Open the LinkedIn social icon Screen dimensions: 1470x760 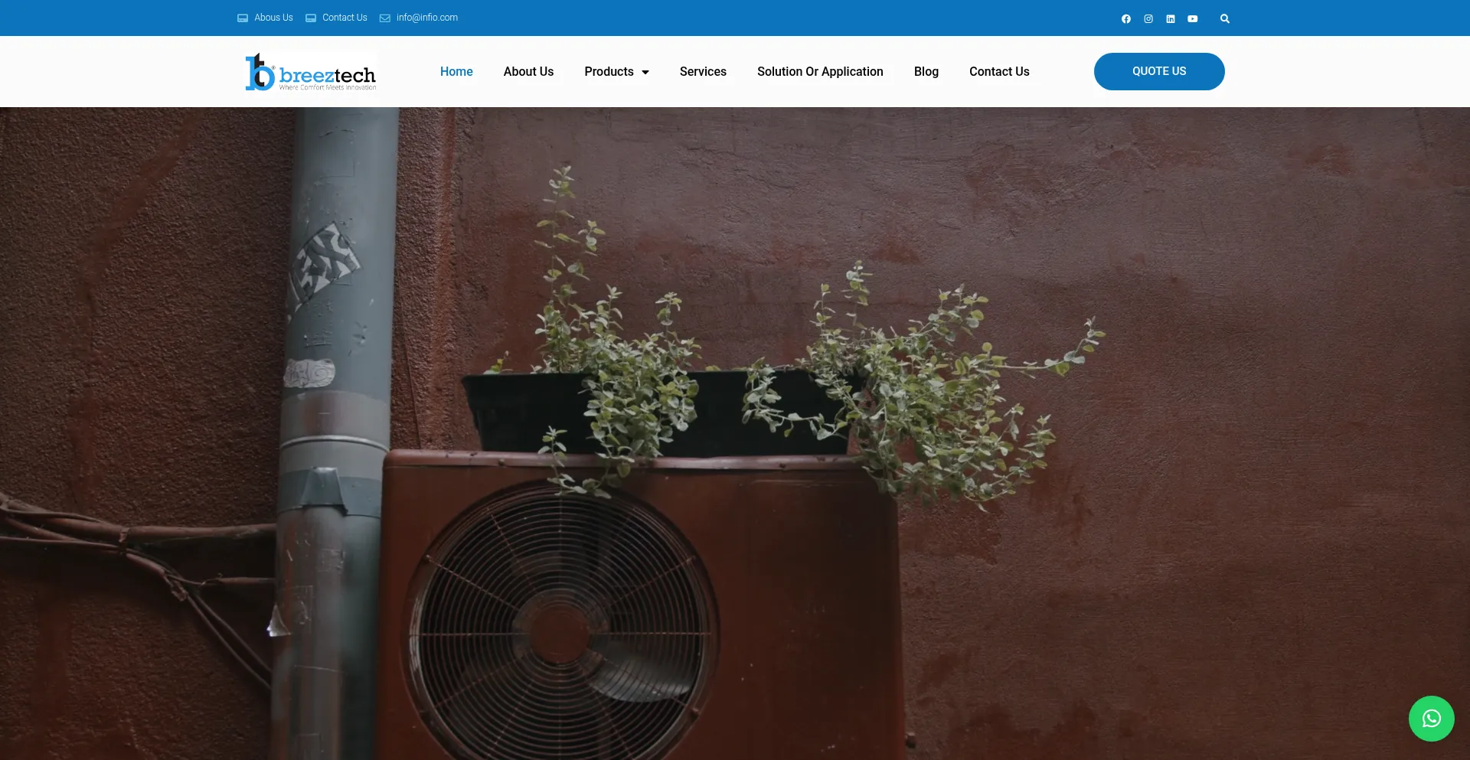pyautogui.click(x=1170, y=18)
